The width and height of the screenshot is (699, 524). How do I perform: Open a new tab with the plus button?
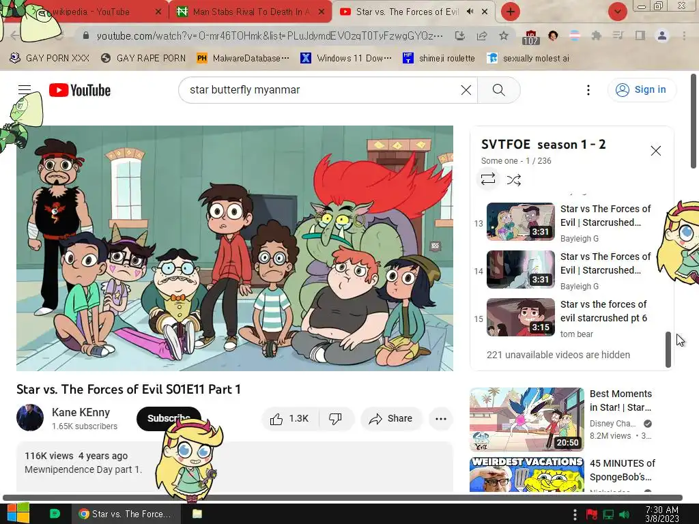pos(511,12)
